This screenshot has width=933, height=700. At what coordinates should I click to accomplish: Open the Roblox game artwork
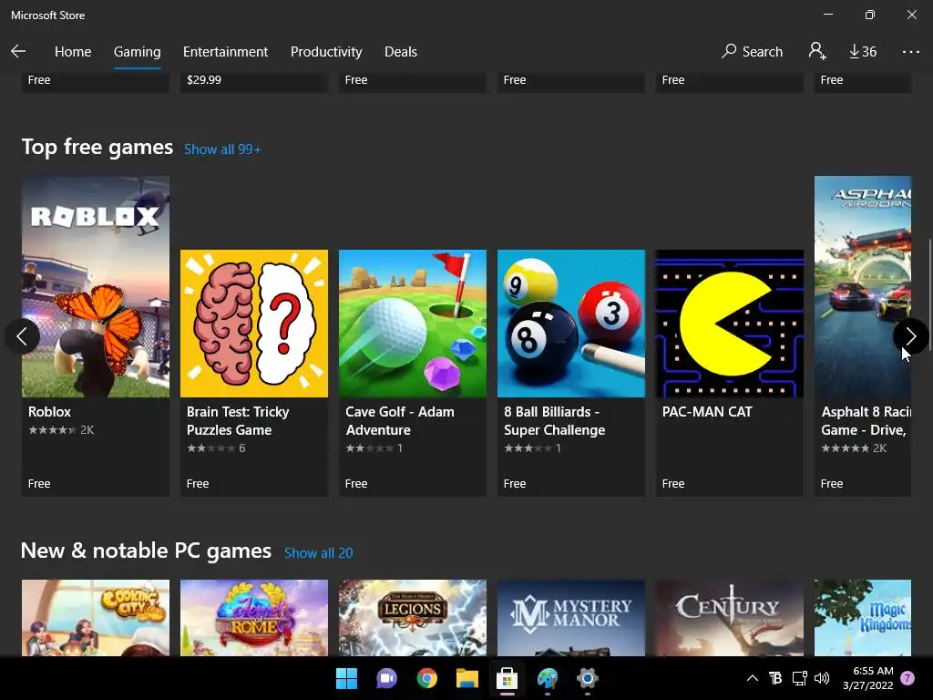point(96,286)
